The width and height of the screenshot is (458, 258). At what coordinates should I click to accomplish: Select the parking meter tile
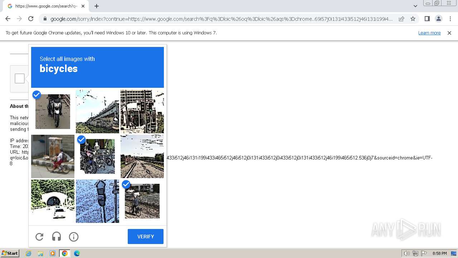[97, 201]
